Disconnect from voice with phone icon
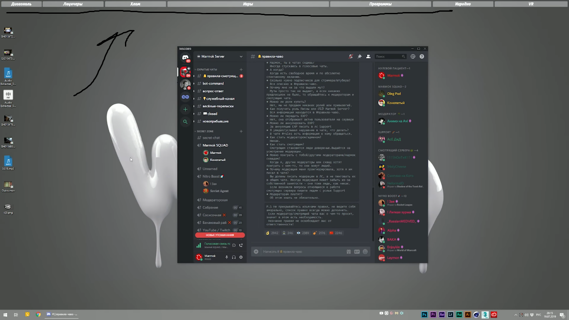569x320 pixels. coord(241,245)
